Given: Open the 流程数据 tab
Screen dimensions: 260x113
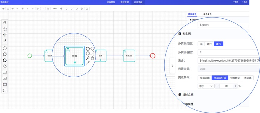Looking at the screenshot, I should [x=124, y=2].
